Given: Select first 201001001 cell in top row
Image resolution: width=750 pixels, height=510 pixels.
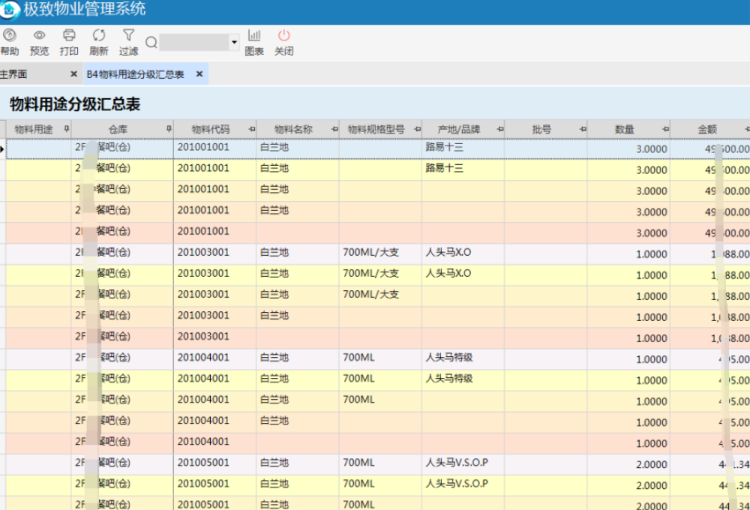Looking at the screenshot, I should click(203, 147).
